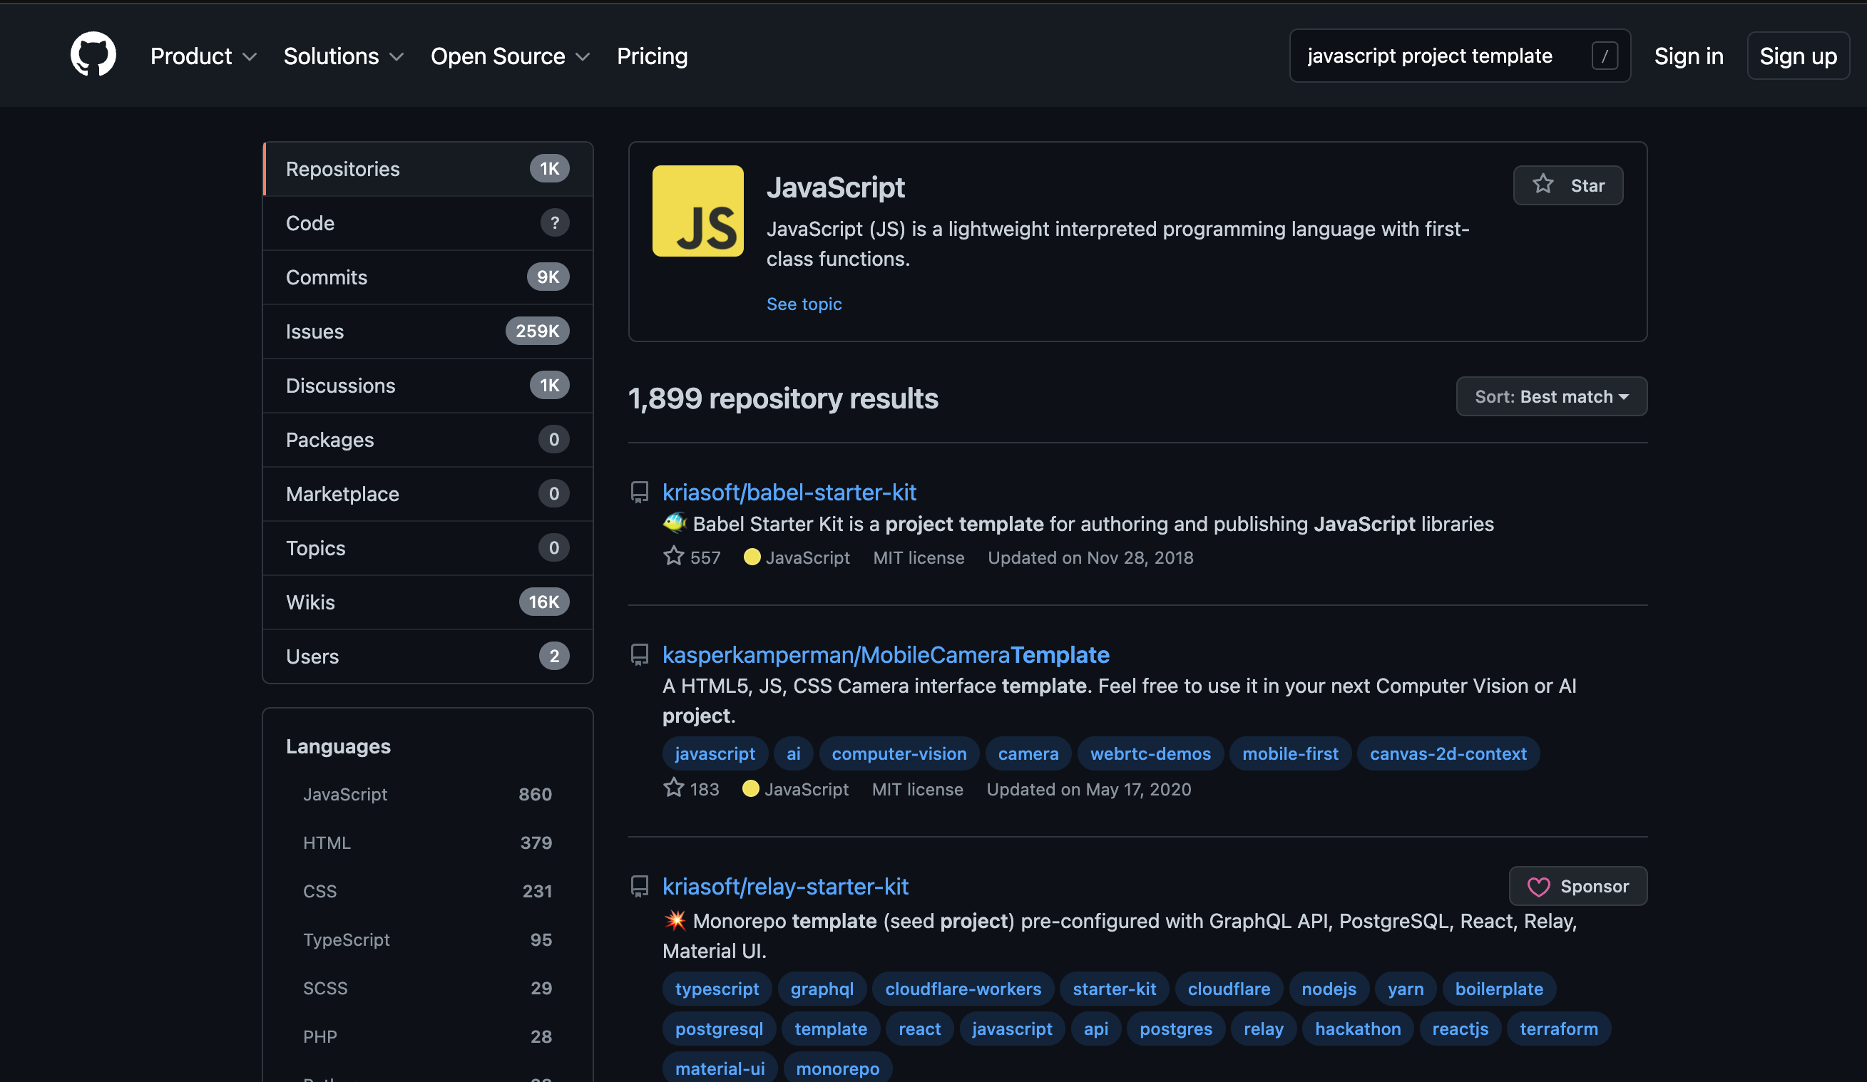Image resolution: width=1867 pixels, height=1082 pixels.
Task: Click the star icon next to 557
Action: pos(672,556)
